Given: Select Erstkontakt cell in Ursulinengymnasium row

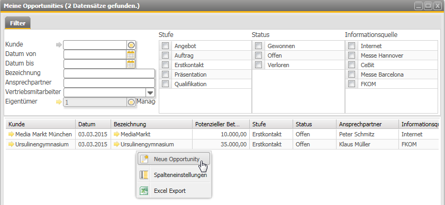Looking at the screenshot, I should pyautogui.click(x=271, y=144).
